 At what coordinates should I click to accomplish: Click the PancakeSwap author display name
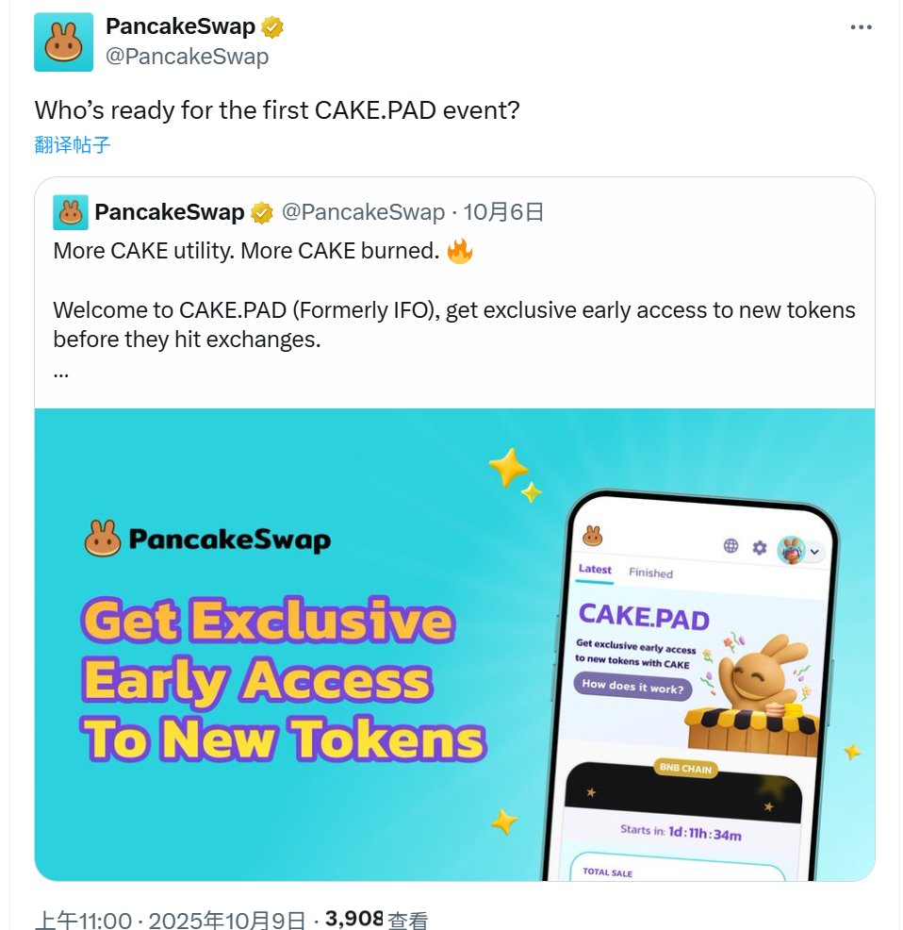[180, 27]
